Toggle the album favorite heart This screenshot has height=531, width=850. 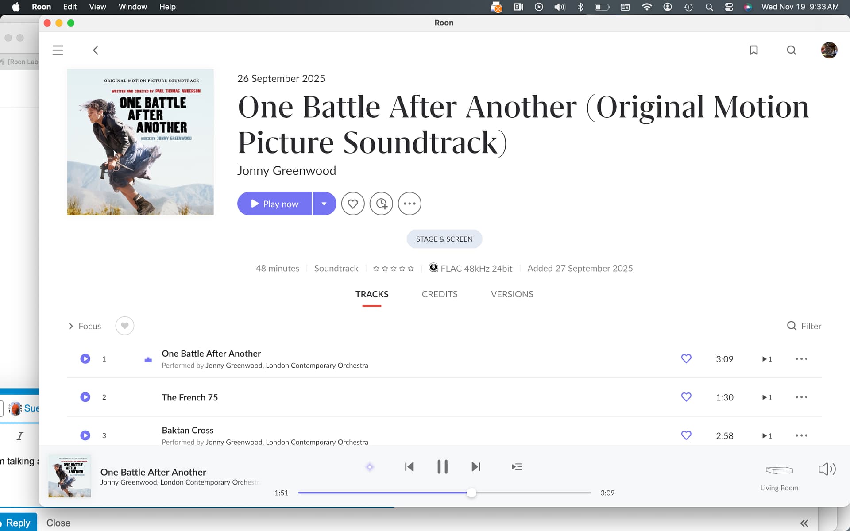tap(353, 204)
